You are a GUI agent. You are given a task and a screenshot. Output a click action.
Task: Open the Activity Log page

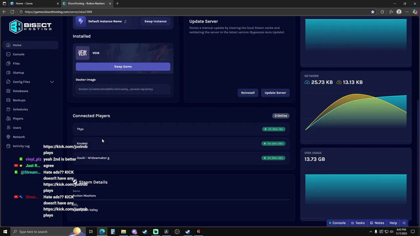pyautogui.click(x=31, y=146)
